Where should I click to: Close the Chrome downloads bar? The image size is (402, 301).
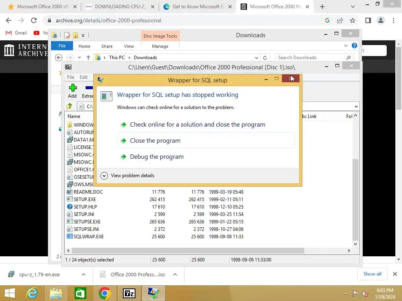pos(395,274)
